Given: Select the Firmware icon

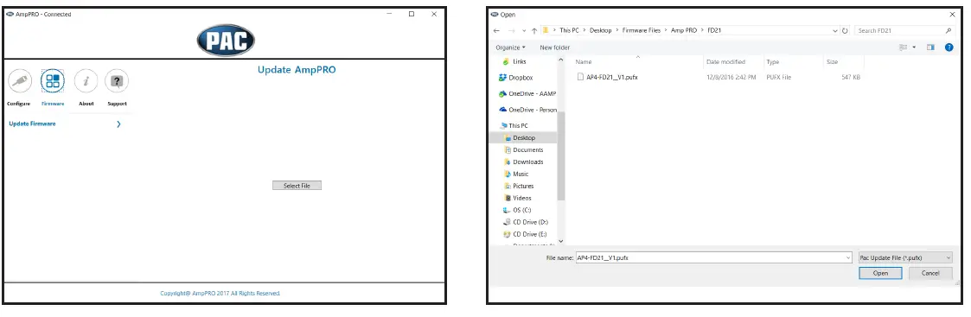Looking at the screenshot, I should [53, 81].
